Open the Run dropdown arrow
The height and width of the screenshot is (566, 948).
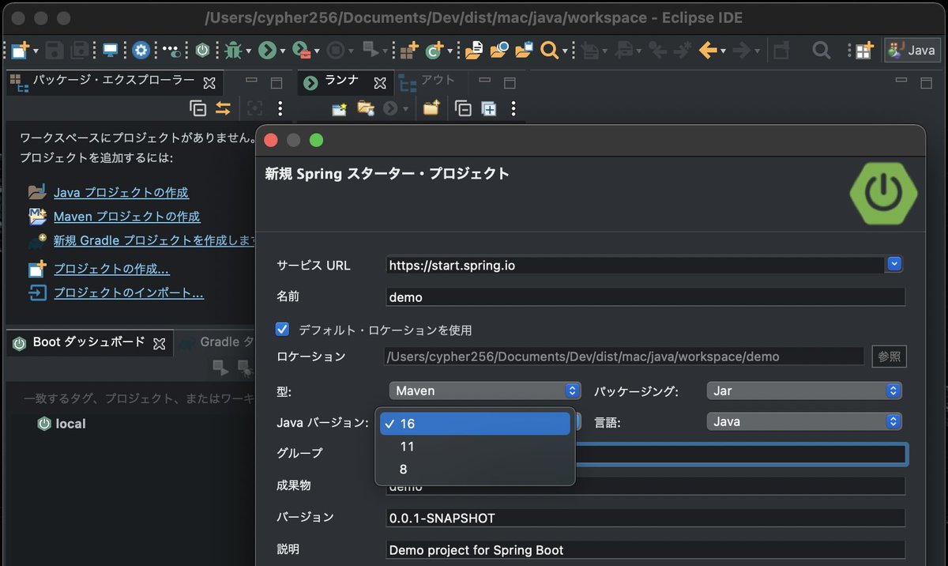tap(283, 51)
